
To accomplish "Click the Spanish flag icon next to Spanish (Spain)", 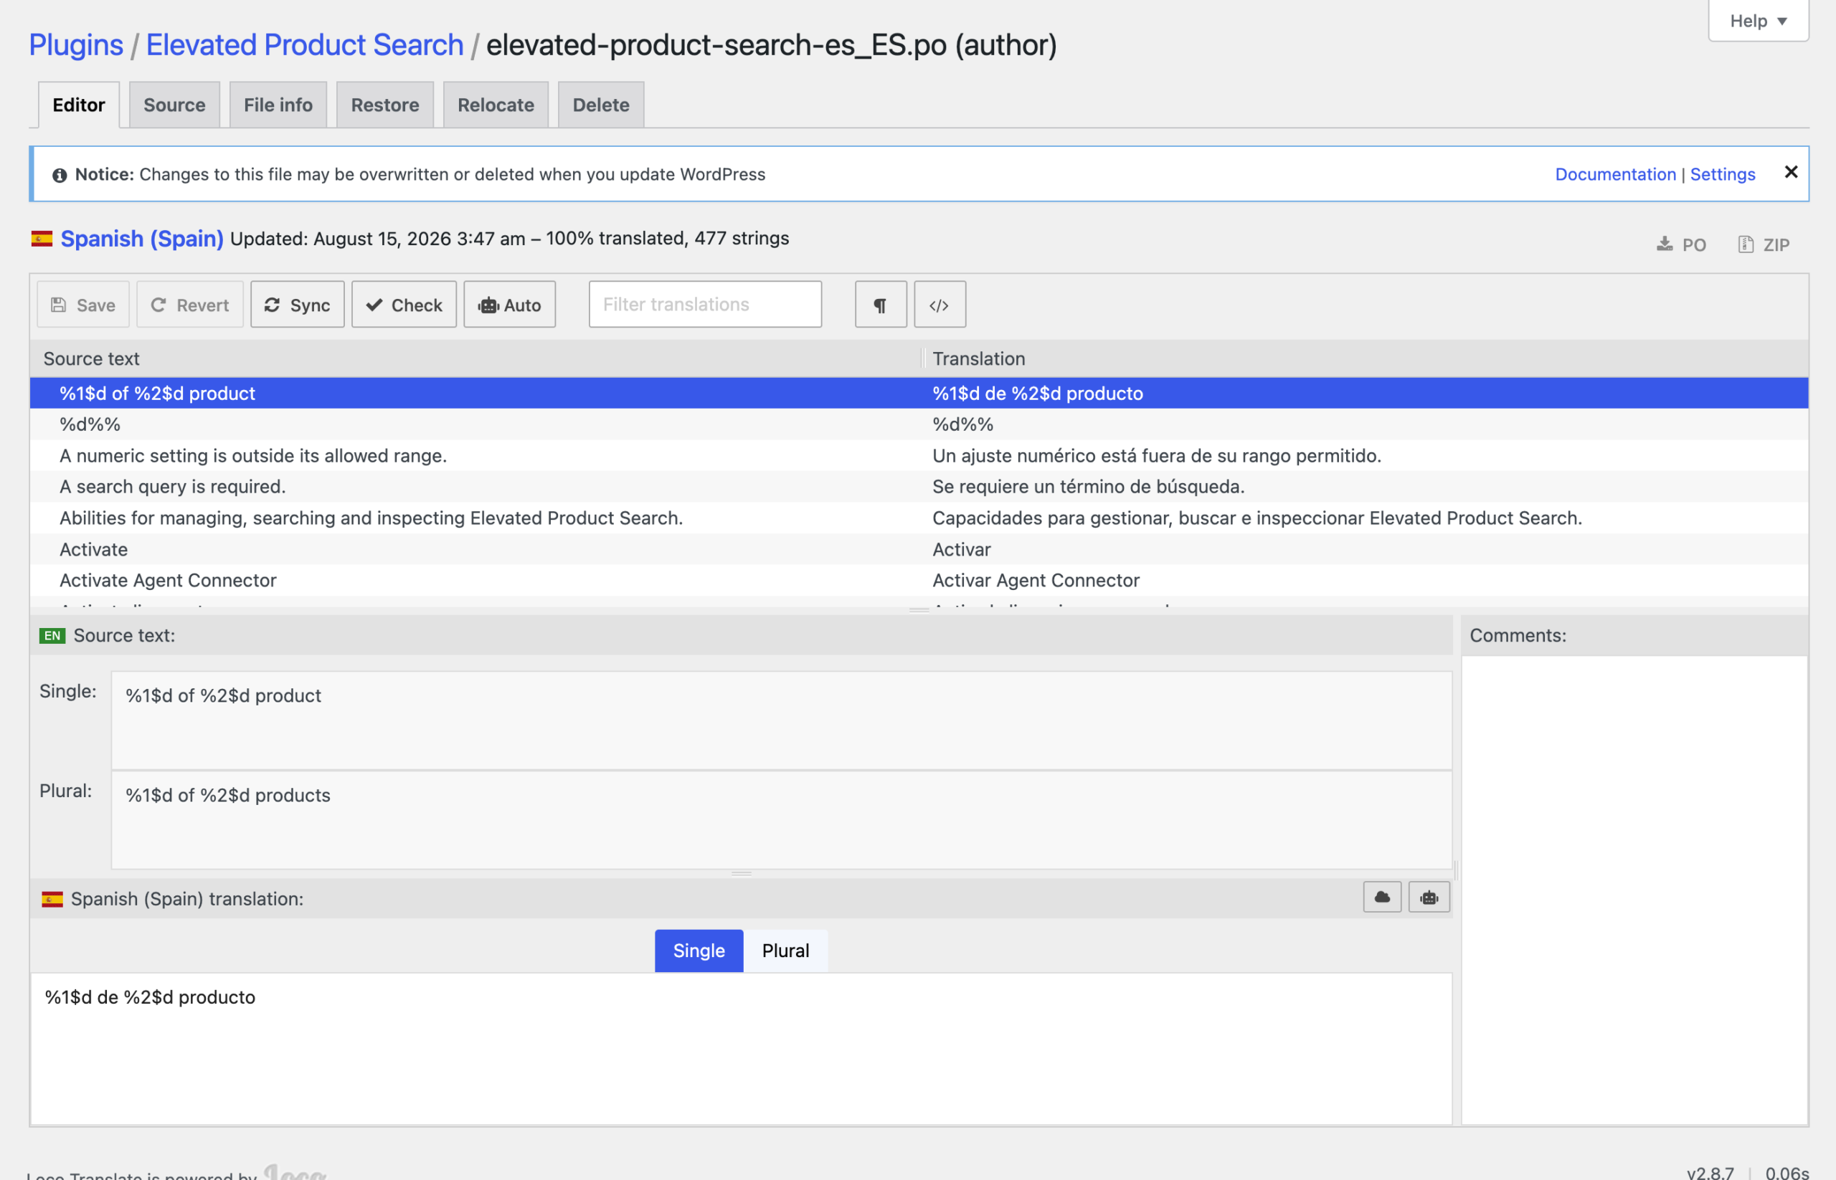I will [42, 239].
